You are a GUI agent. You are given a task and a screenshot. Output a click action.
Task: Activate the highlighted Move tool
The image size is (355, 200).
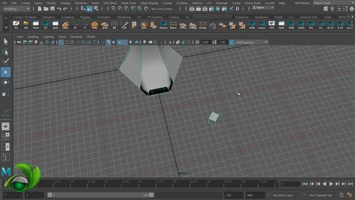click(x=6, y=72)
